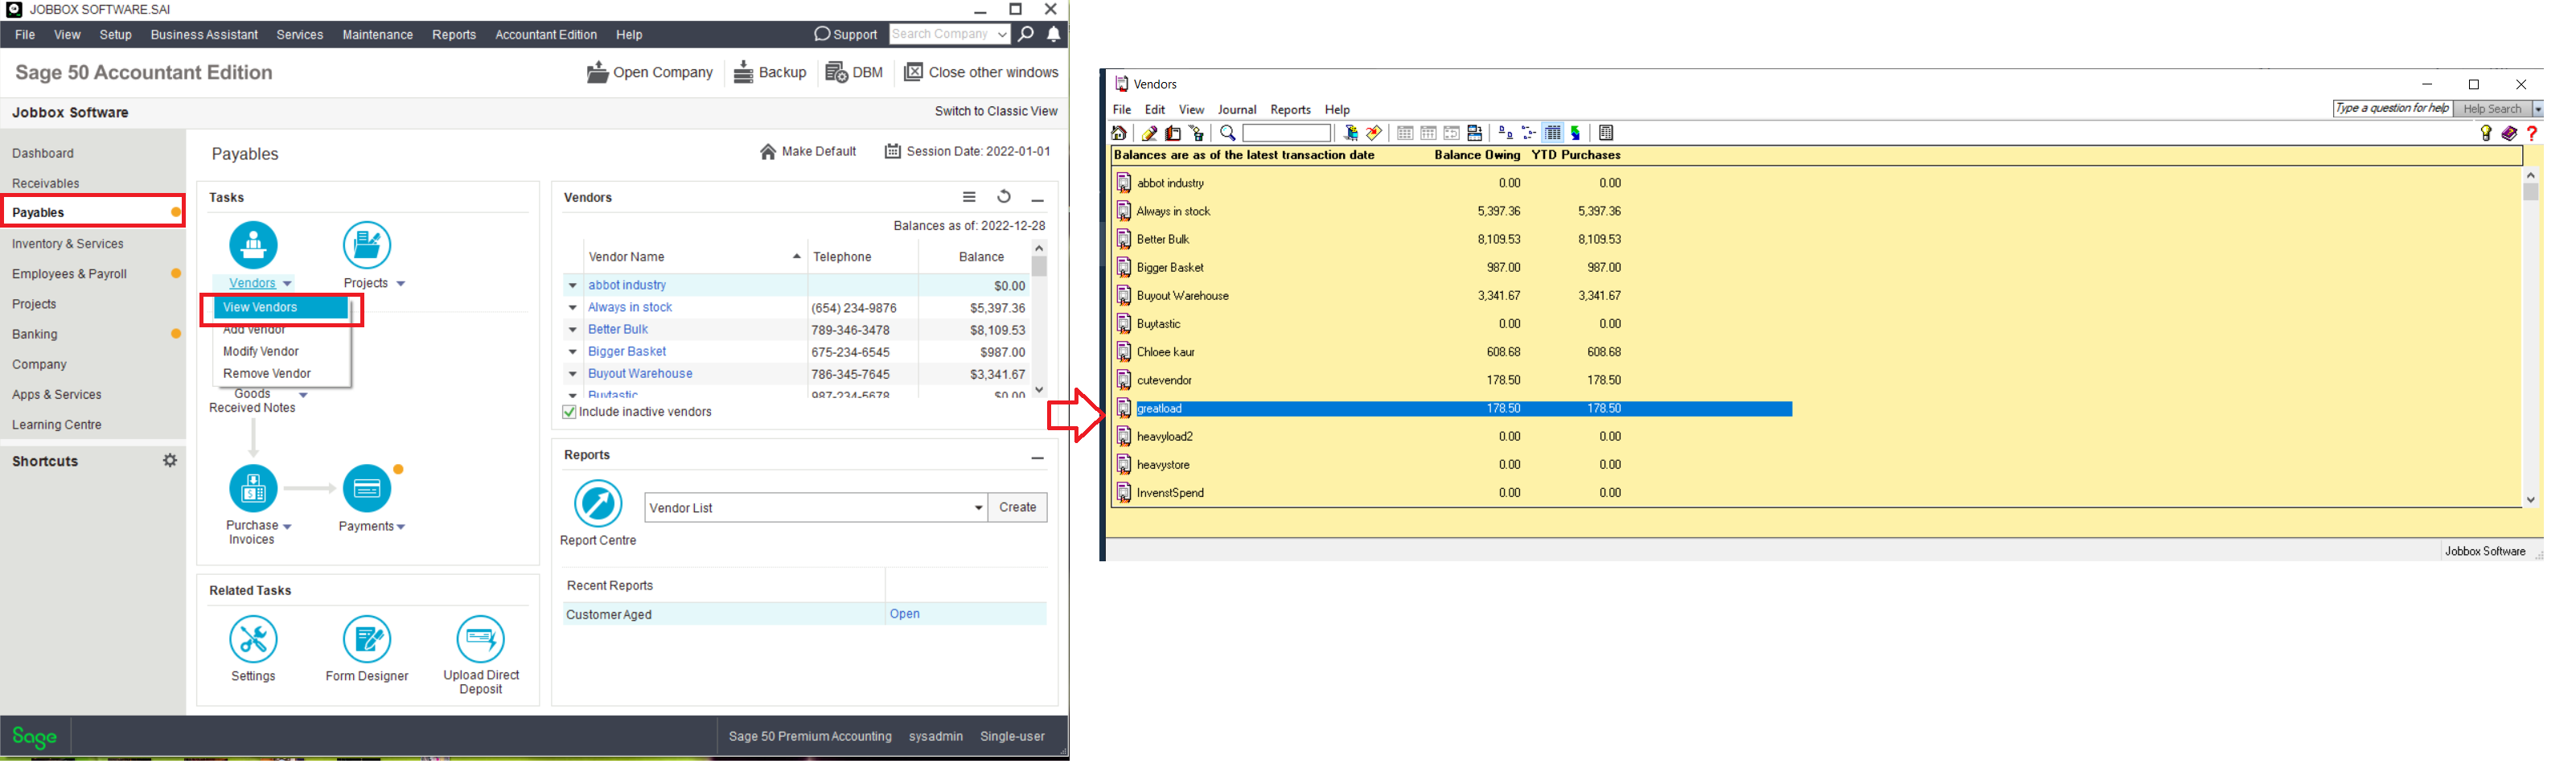This screenshot has width=2576, height=776.
Task: Click the magnifying glass find icon in Vendors toolbar
Action: tap(1228, 134)
